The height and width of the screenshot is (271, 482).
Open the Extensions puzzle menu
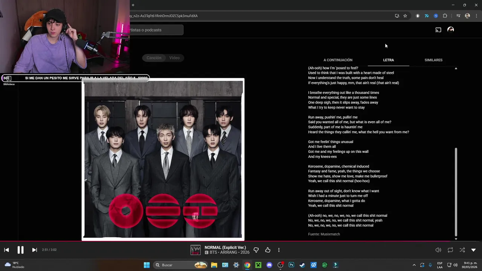click(x=445, y=16)
